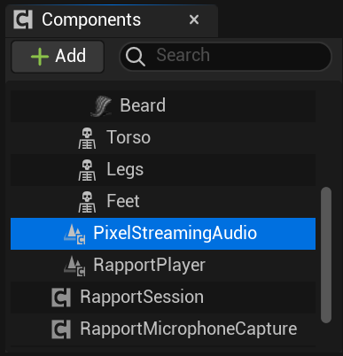Image resolution: width=343 pixels, height=356 pixels.
Task: Select the RapportPlayer component
Action: (163, 266)
